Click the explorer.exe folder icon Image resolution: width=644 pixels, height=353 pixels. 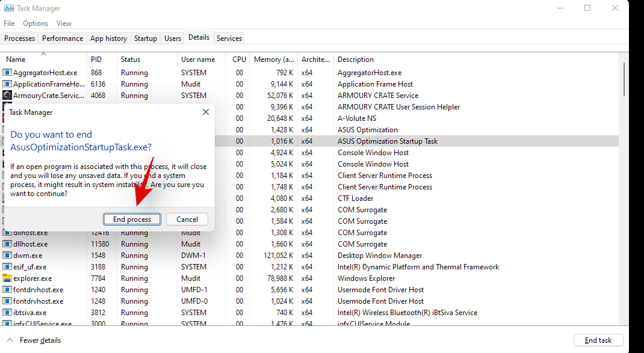point(7,278)
